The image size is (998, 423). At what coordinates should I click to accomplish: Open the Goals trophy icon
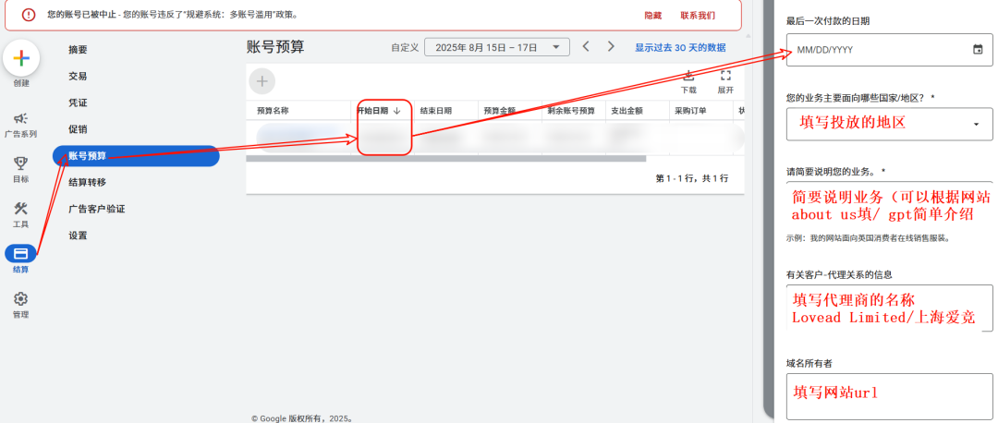click(21, 163)
